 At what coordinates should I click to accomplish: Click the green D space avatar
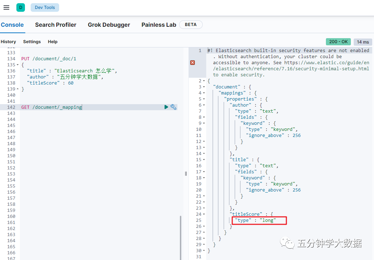(x=21, y=7)
